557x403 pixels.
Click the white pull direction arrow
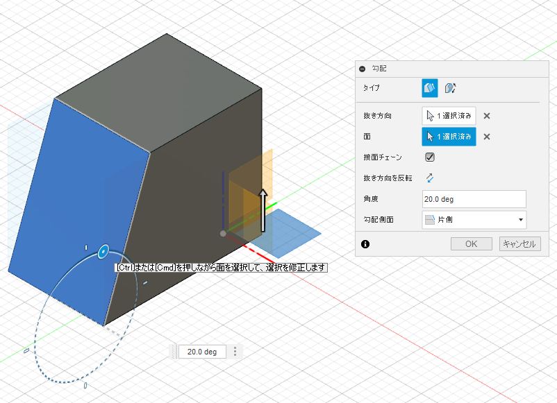[263, 210]
